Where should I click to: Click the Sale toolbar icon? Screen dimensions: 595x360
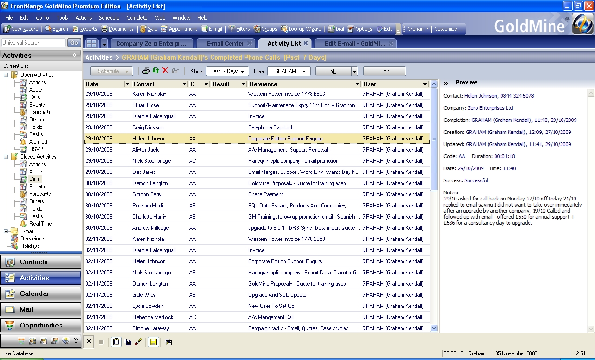point(149,29)
